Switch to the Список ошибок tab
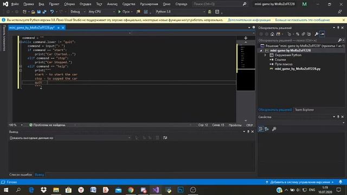The height and width of the screenshot is (195, 347). [x=21, y=174]
